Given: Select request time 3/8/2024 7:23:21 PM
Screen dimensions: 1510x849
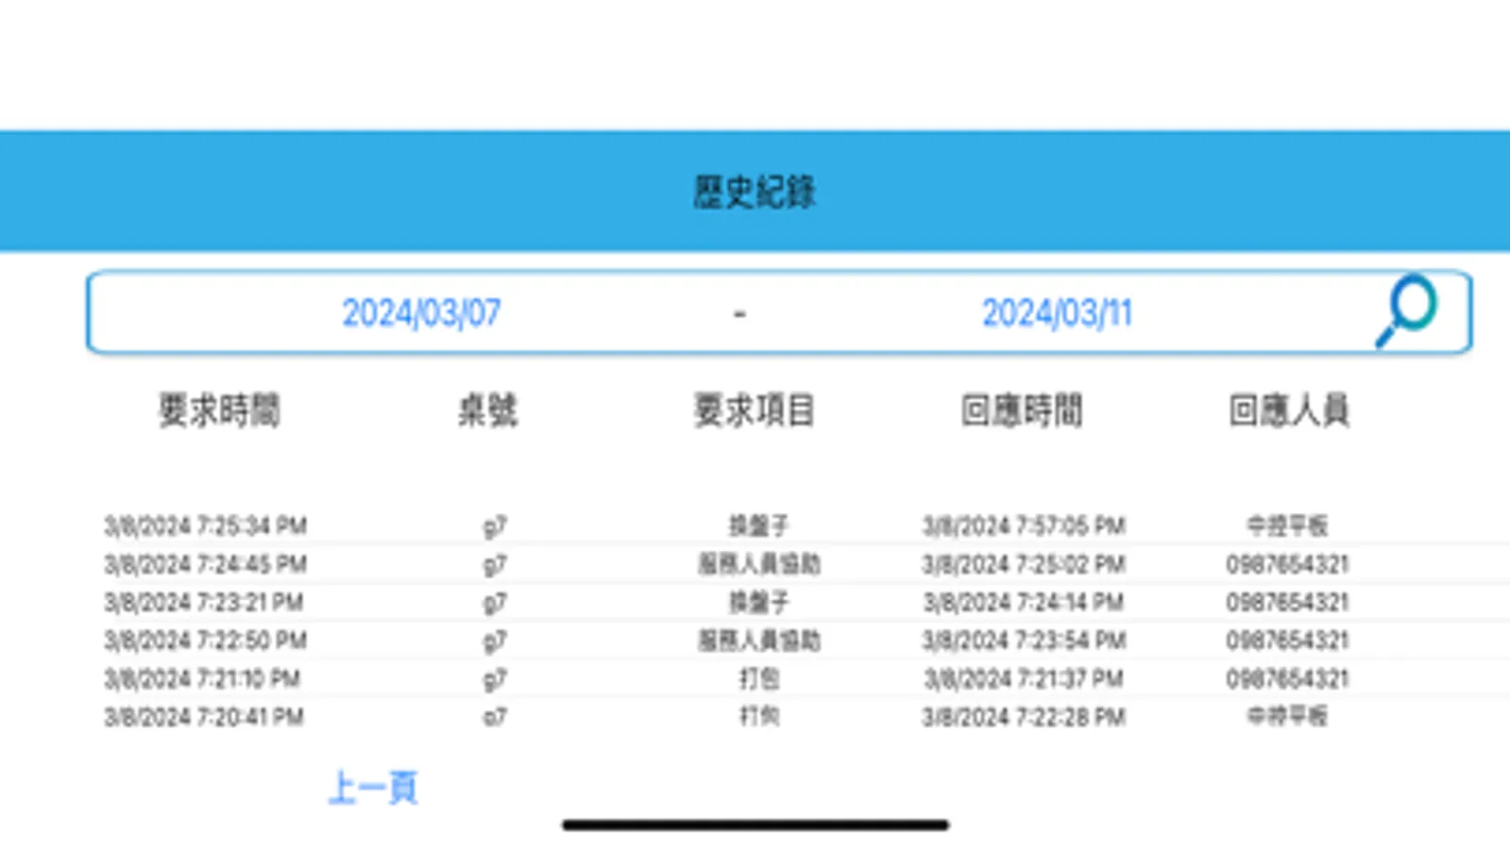Looking at the screenshot, I should 203,602.
